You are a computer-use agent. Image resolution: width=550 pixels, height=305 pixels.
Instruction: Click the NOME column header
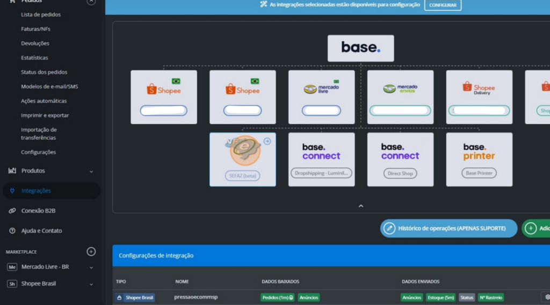click(182, 281)
